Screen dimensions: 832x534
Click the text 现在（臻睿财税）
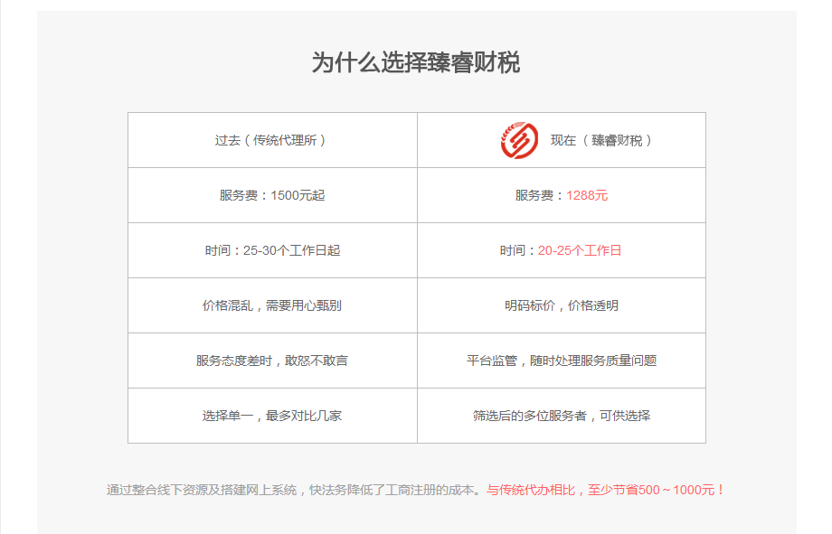click(602, 141)
